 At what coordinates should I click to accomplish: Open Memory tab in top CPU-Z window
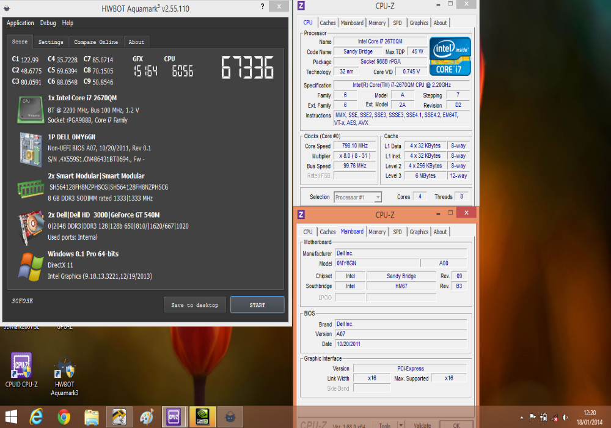(377, 23)
